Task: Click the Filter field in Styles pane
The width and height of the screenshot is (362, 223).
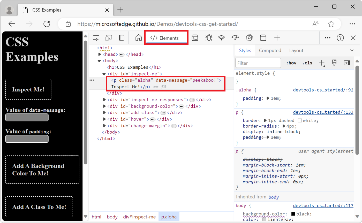Action: tap(258, 63)
